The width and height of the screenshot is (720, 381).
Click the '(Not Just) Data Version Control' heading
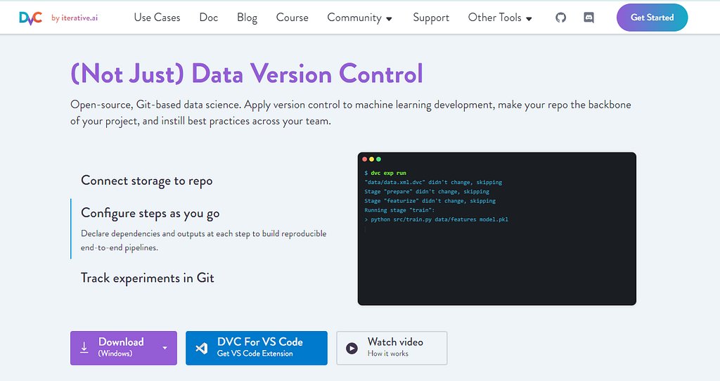(x=247, y=74)
